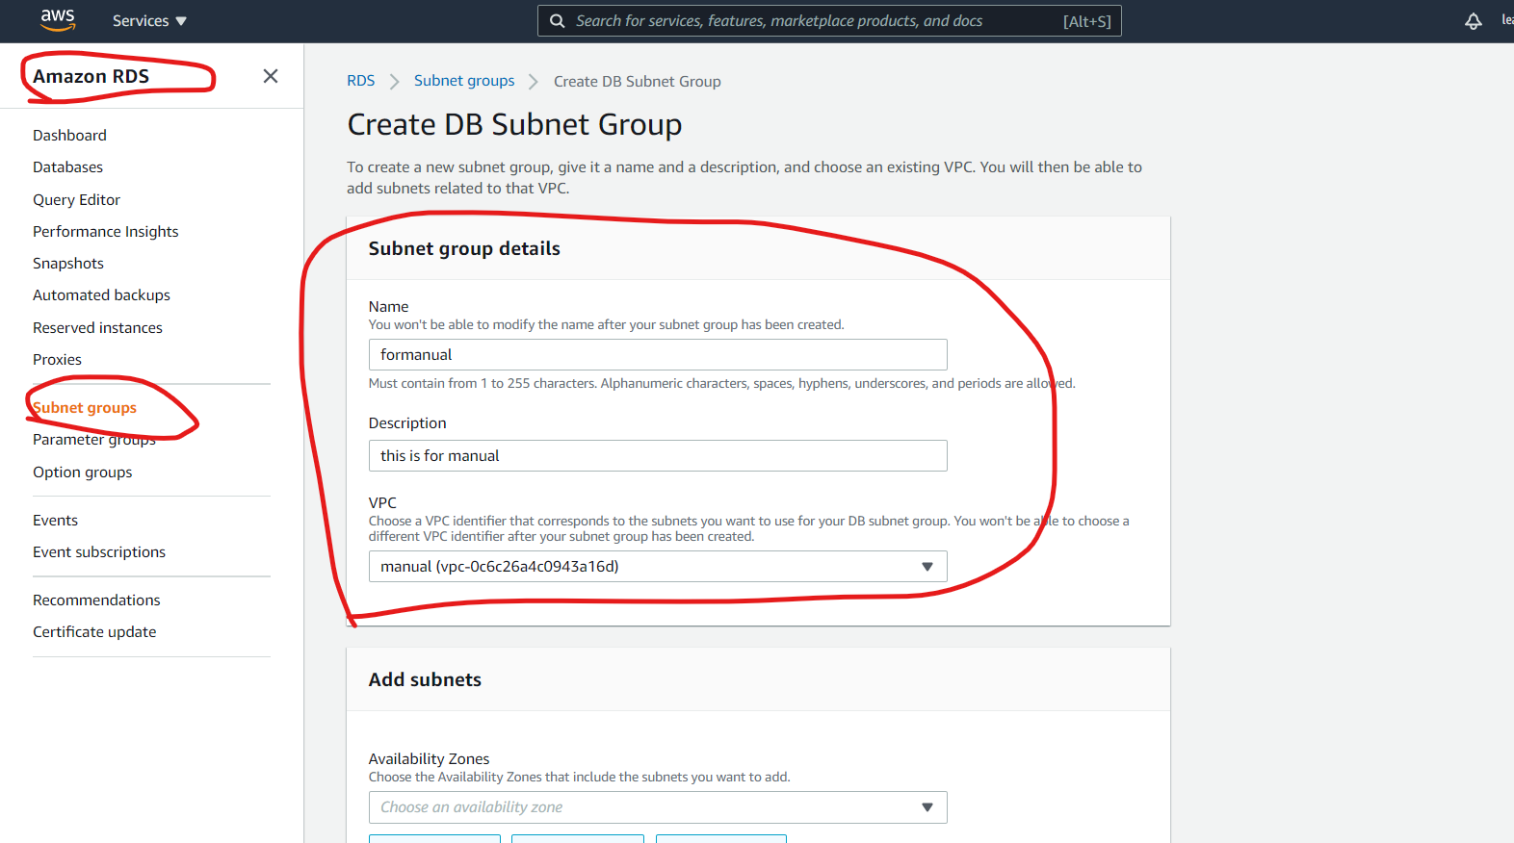Click the search magnifier icon
This screenshot has width=1514, height=843.
click(x=557, y=21)
